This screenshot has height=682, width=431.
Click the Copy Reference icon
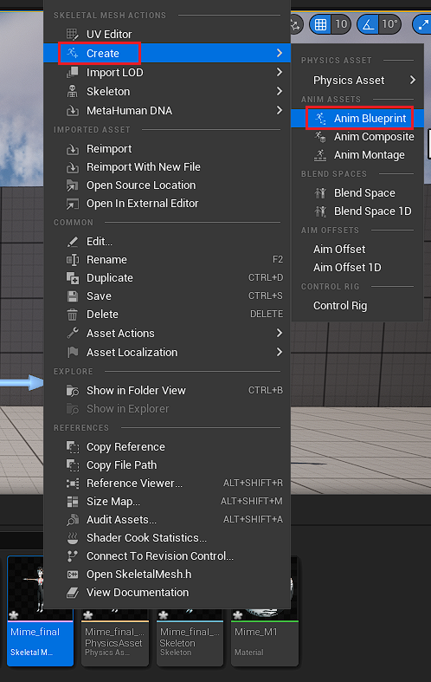(x=72, y=446)
